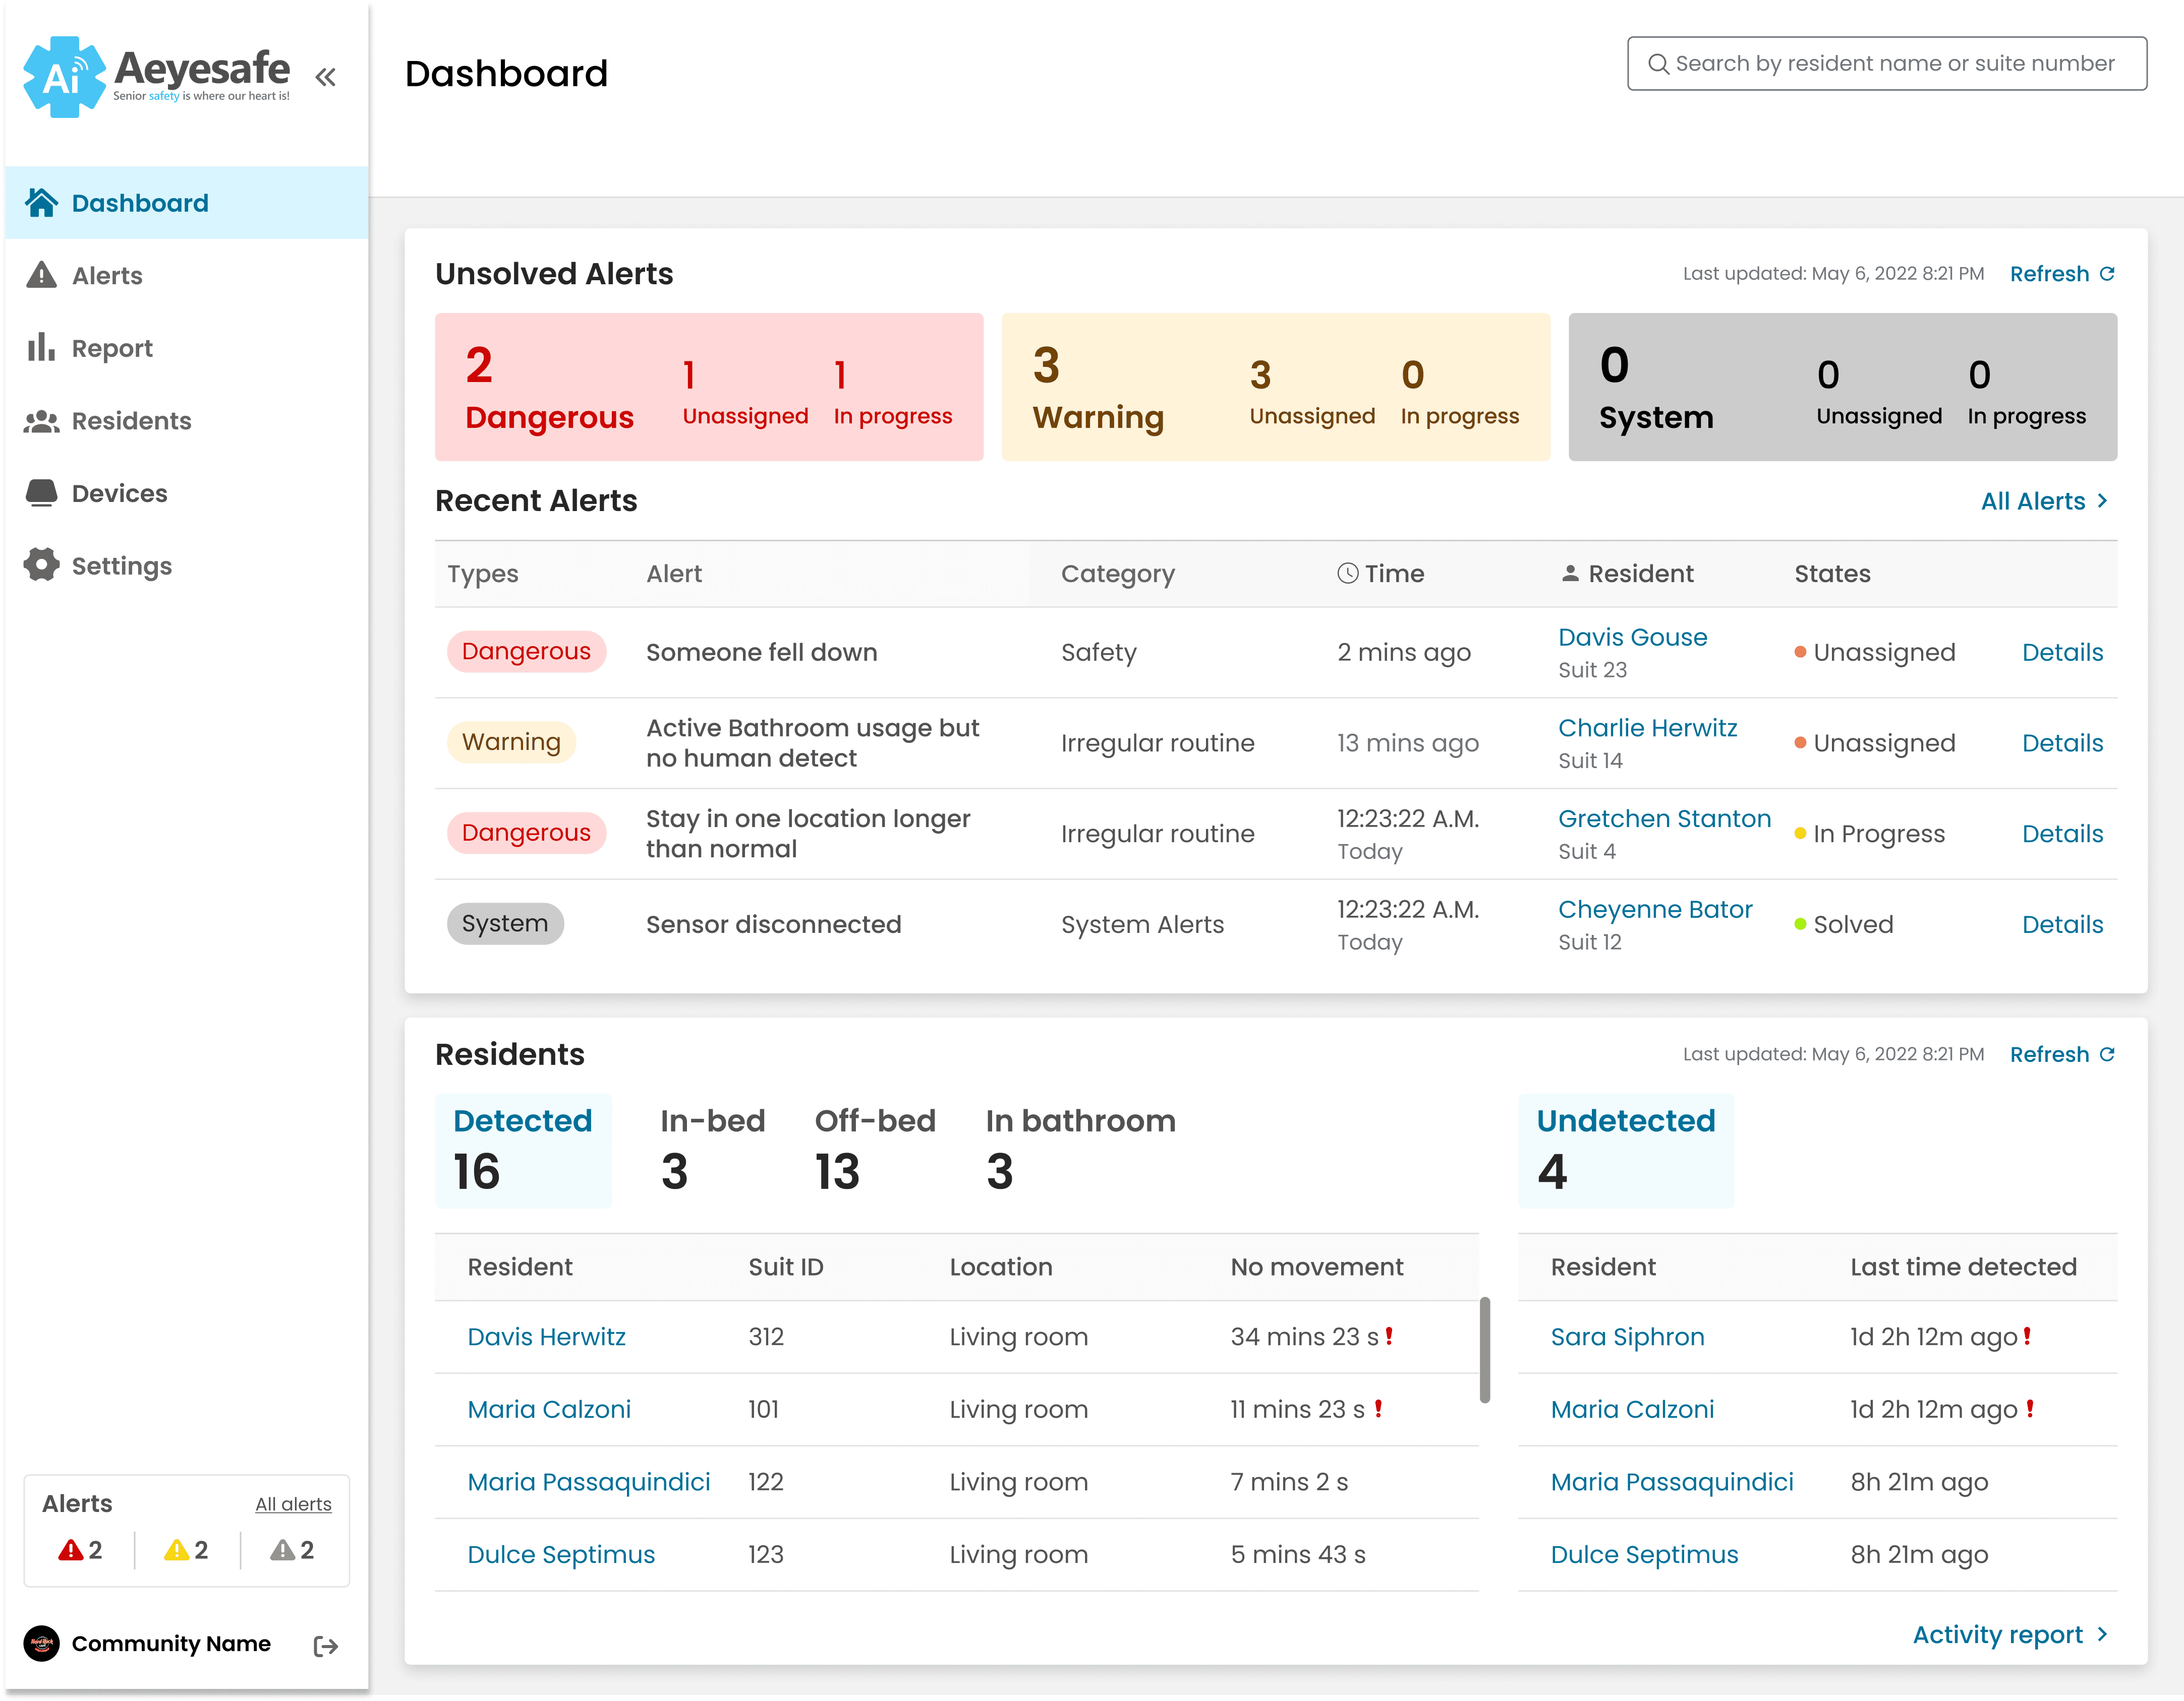Open Report via the bar chart icon
The width and height of the screenshot is (2184, 1701).
(41, 347)
